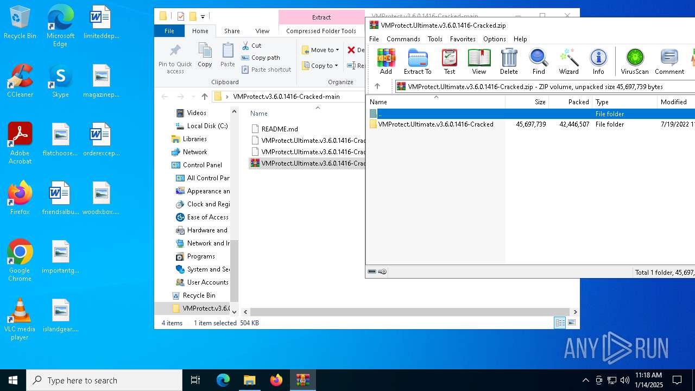Switch Explorer to large icons view

tap(571, 323)
